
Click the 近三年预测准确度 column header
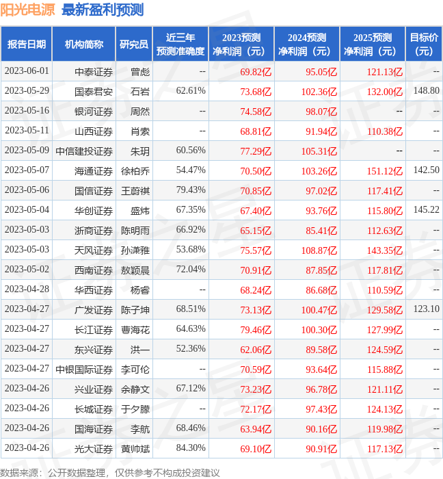[x=180, y=44]
